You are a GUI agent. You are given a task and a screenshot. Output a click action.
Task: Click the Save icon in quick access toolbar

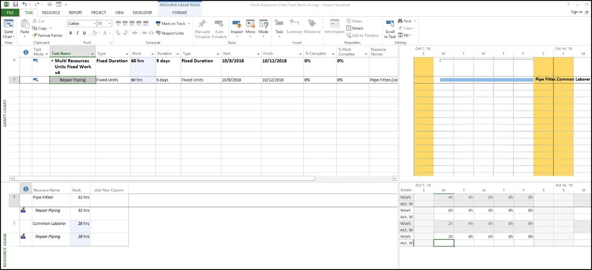[x=15, y=5]
